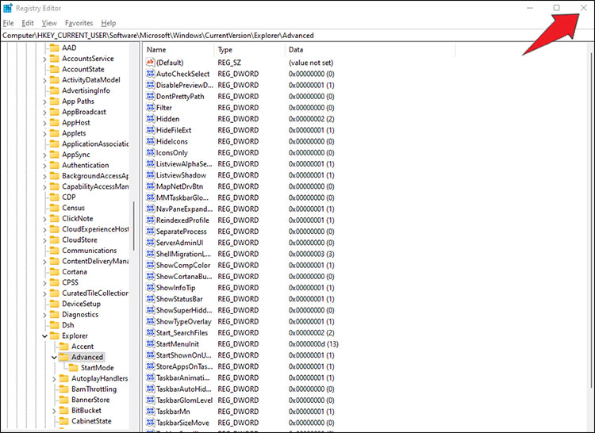
Task: Click the AdvertisingInfo folder icon
Action: 55,90
